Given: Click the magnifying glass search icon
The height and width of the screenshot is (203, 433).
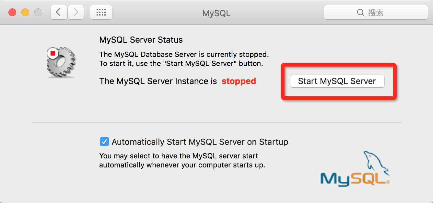Looking at the screenshot, I should pos(360,13).
